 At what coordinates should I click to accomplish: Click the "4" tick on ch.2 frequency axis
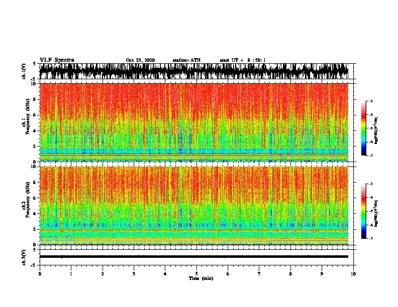click(x=36, y=214)
